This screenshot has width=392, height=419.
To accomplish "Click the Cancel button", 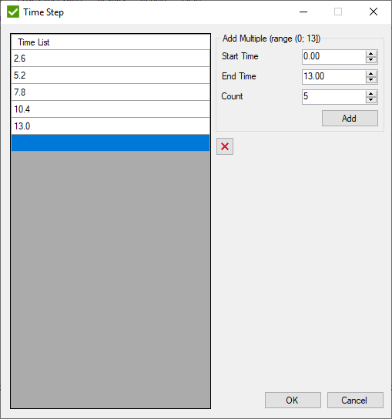I will click(355, 400).
